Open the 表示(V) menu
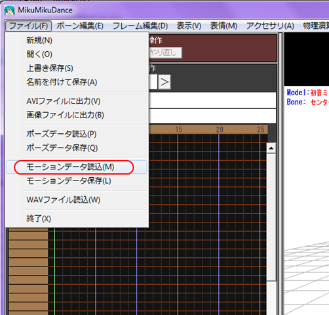The height and width of the screenshot is (315, 329). (189, 26)
